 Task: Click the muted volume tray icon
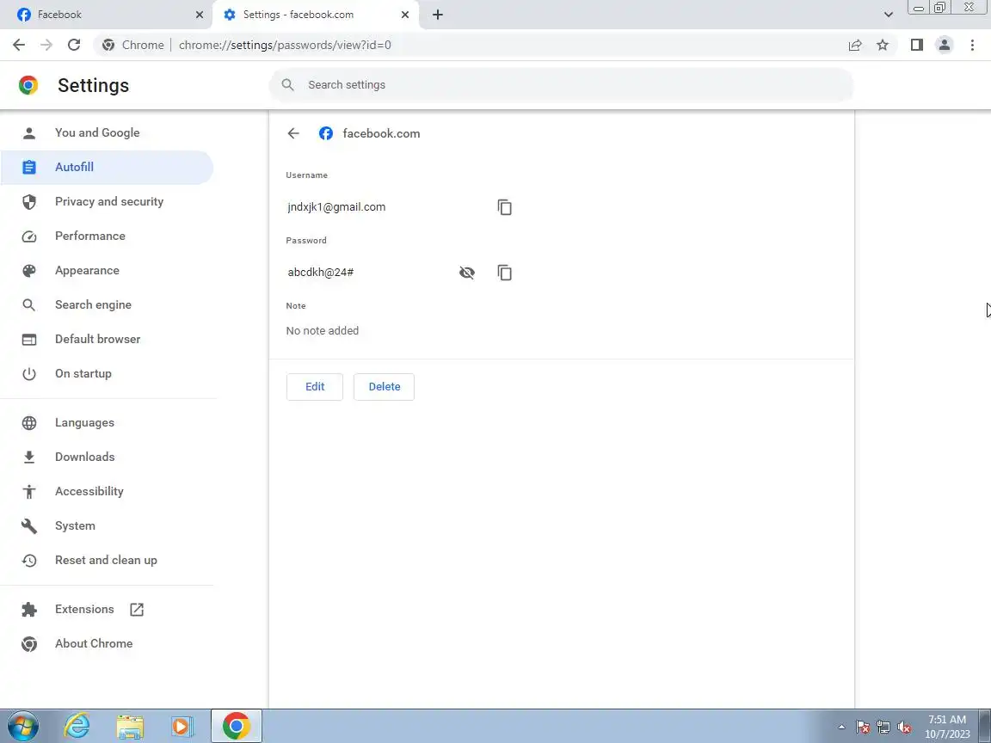pyautogui.click(x=904, y=728)
